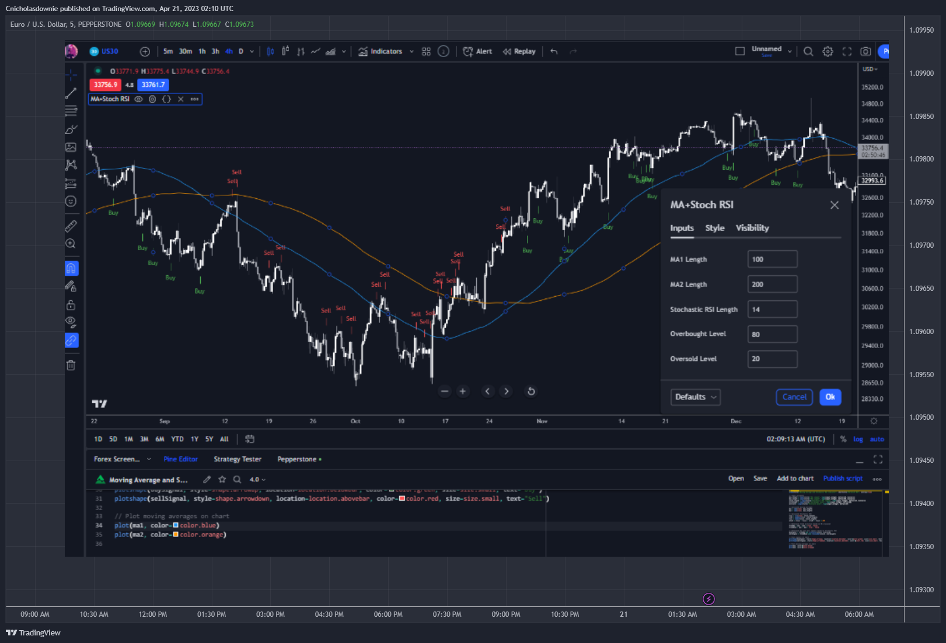Image resolution: width=946 pixels, height=643 pixels.
Task: Switch to candlestick chart type
Action: pyautogui.click(x=271, y=51)
